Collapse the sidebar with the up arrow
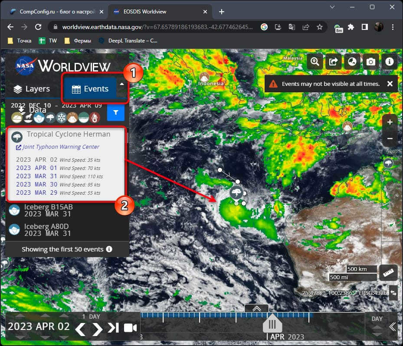The height and width of the screenshot is (346, 403). 122,84
